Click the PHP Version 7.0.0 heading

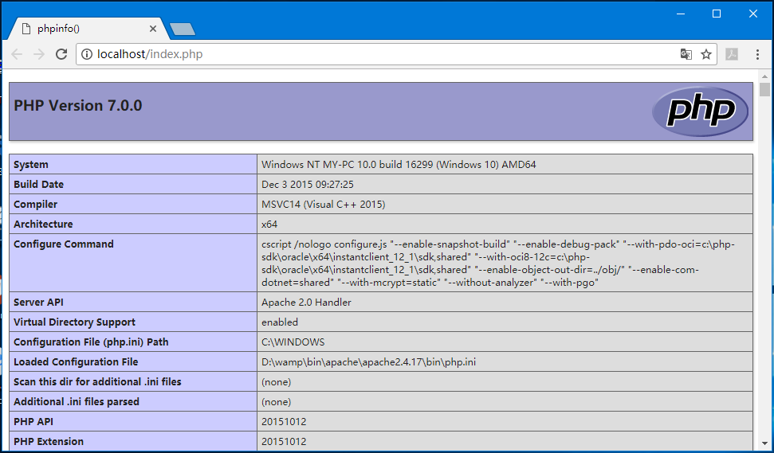[78, 105]
